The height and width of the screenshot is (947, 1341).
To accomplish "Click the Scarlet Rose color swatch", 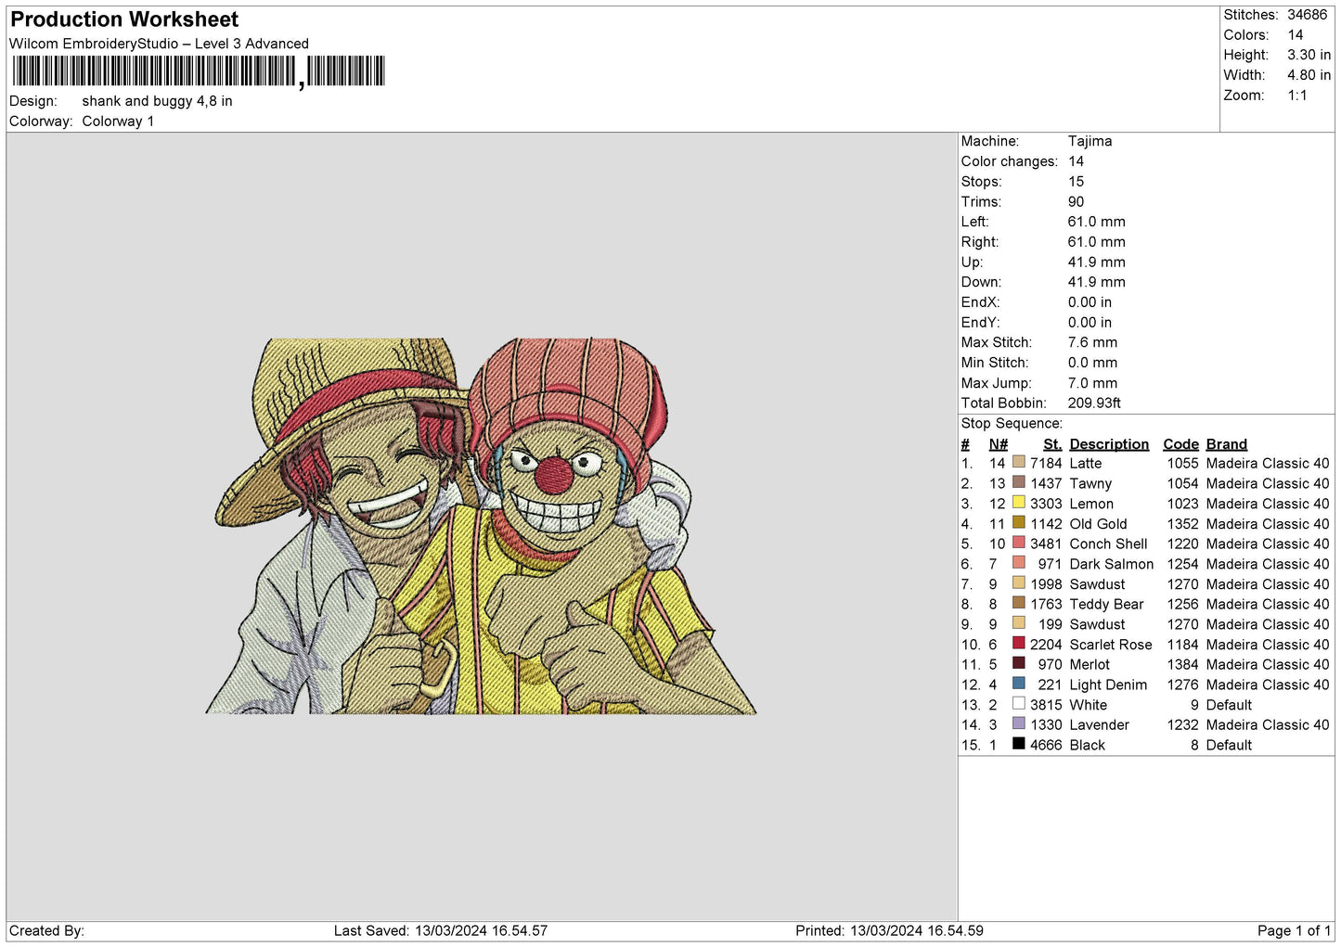I will tap(1019, 643).
